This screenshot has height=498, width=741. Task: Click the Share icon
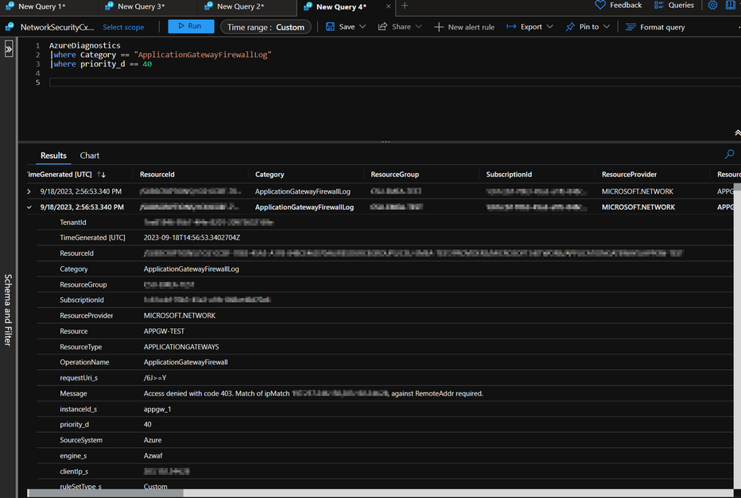click(382, 27)
